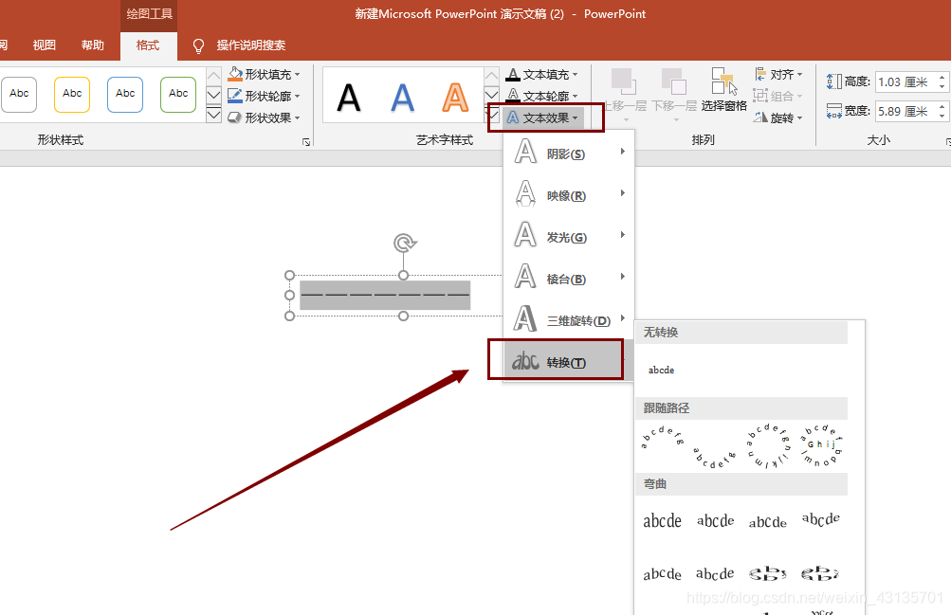Click the 上移一层 bring forward icon

point(624,81)
